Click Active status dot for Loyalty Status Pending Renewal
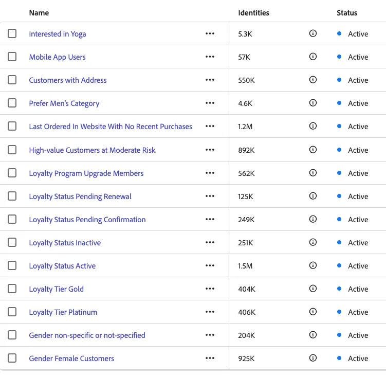This screenshot has height=376, width=386. click(339, 196)
